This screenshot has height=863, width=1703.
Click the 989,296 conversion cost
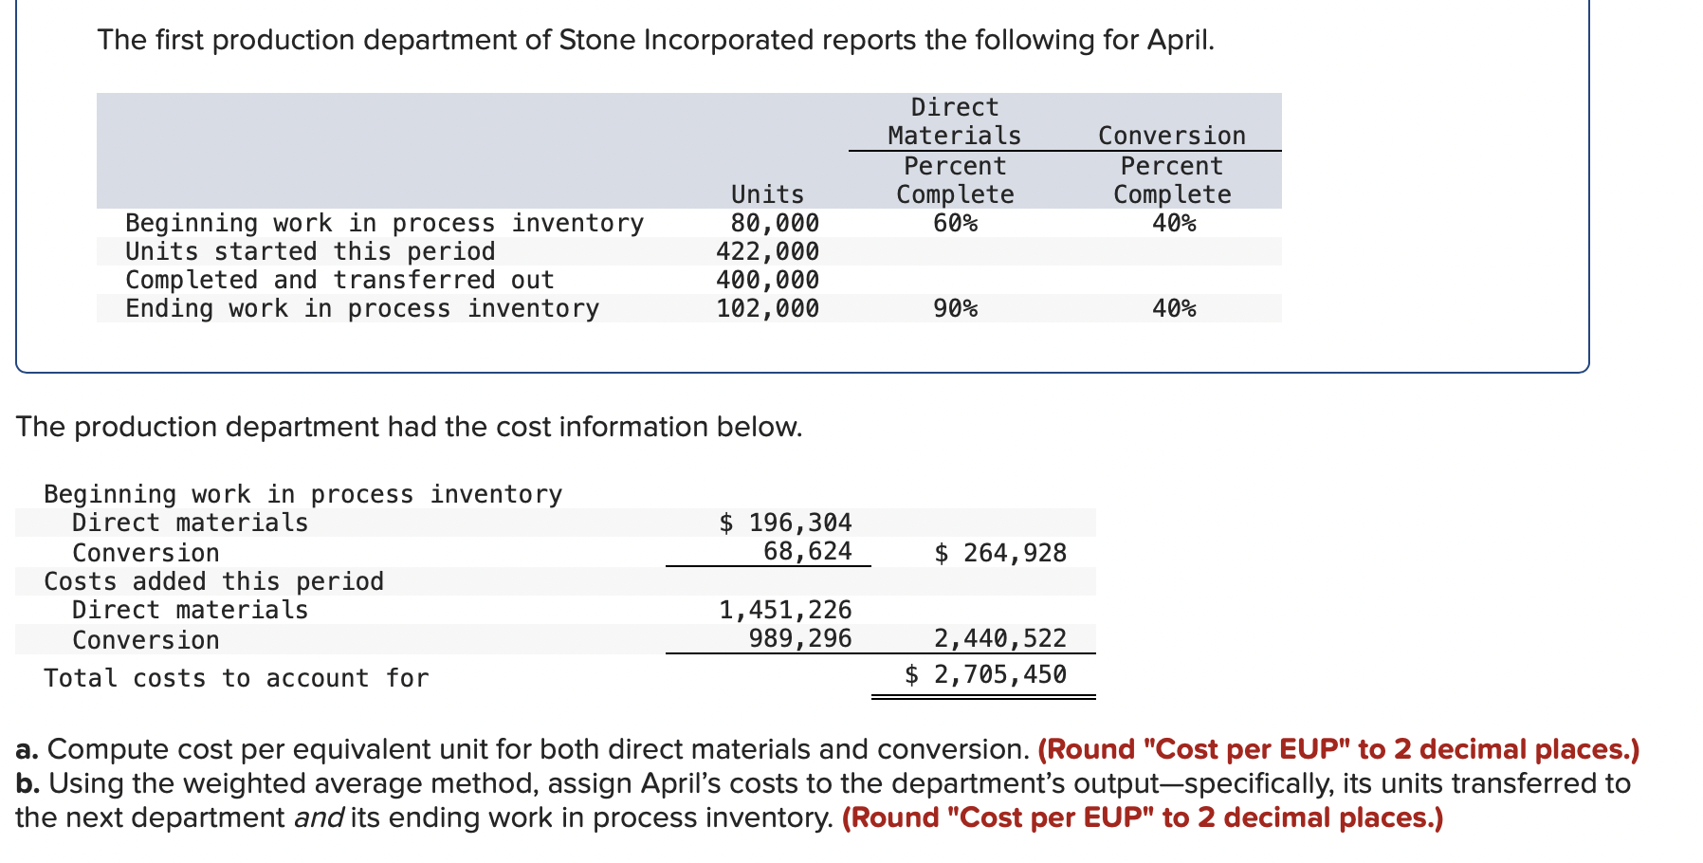(800, 638)
